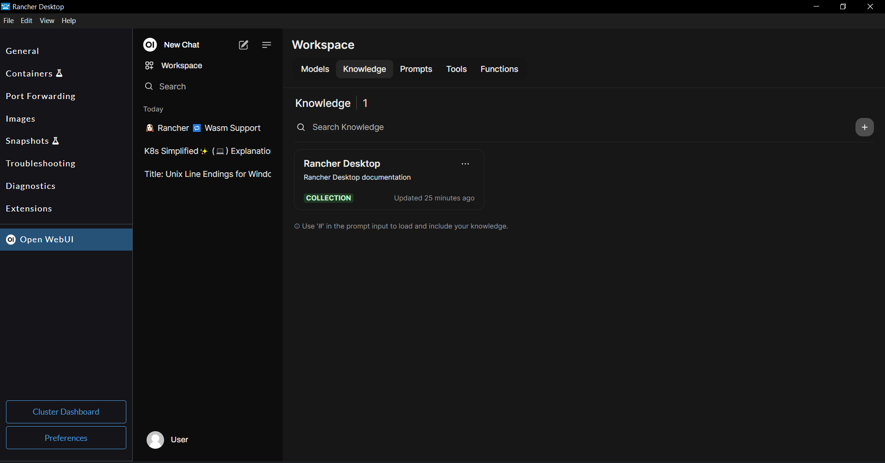The image size is (885, 463).
Task: Go to the Tools tab
Action: coord(456,69)
